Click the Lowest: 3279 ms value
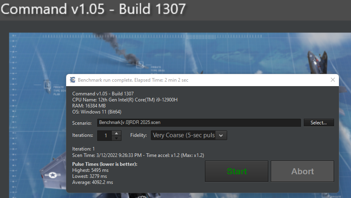 (x=89, y=176)
